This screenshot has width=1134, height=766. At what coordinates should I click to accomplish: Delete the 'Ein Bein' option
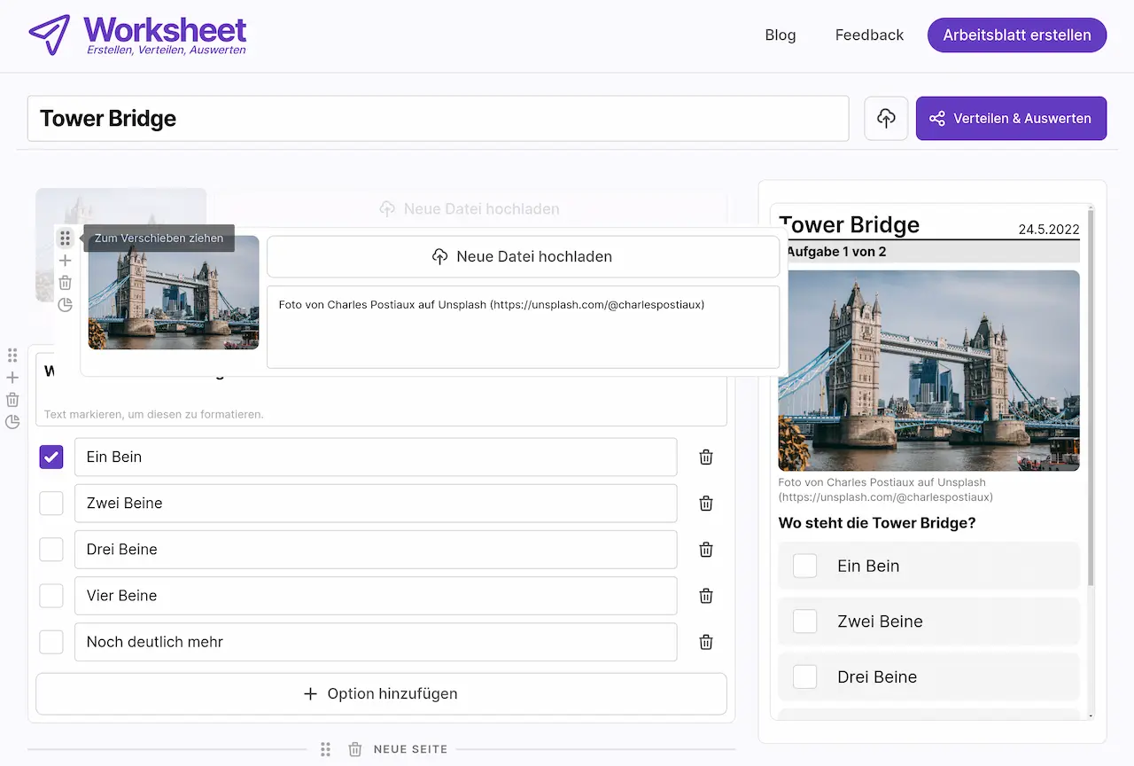click(x=706, y=457)
